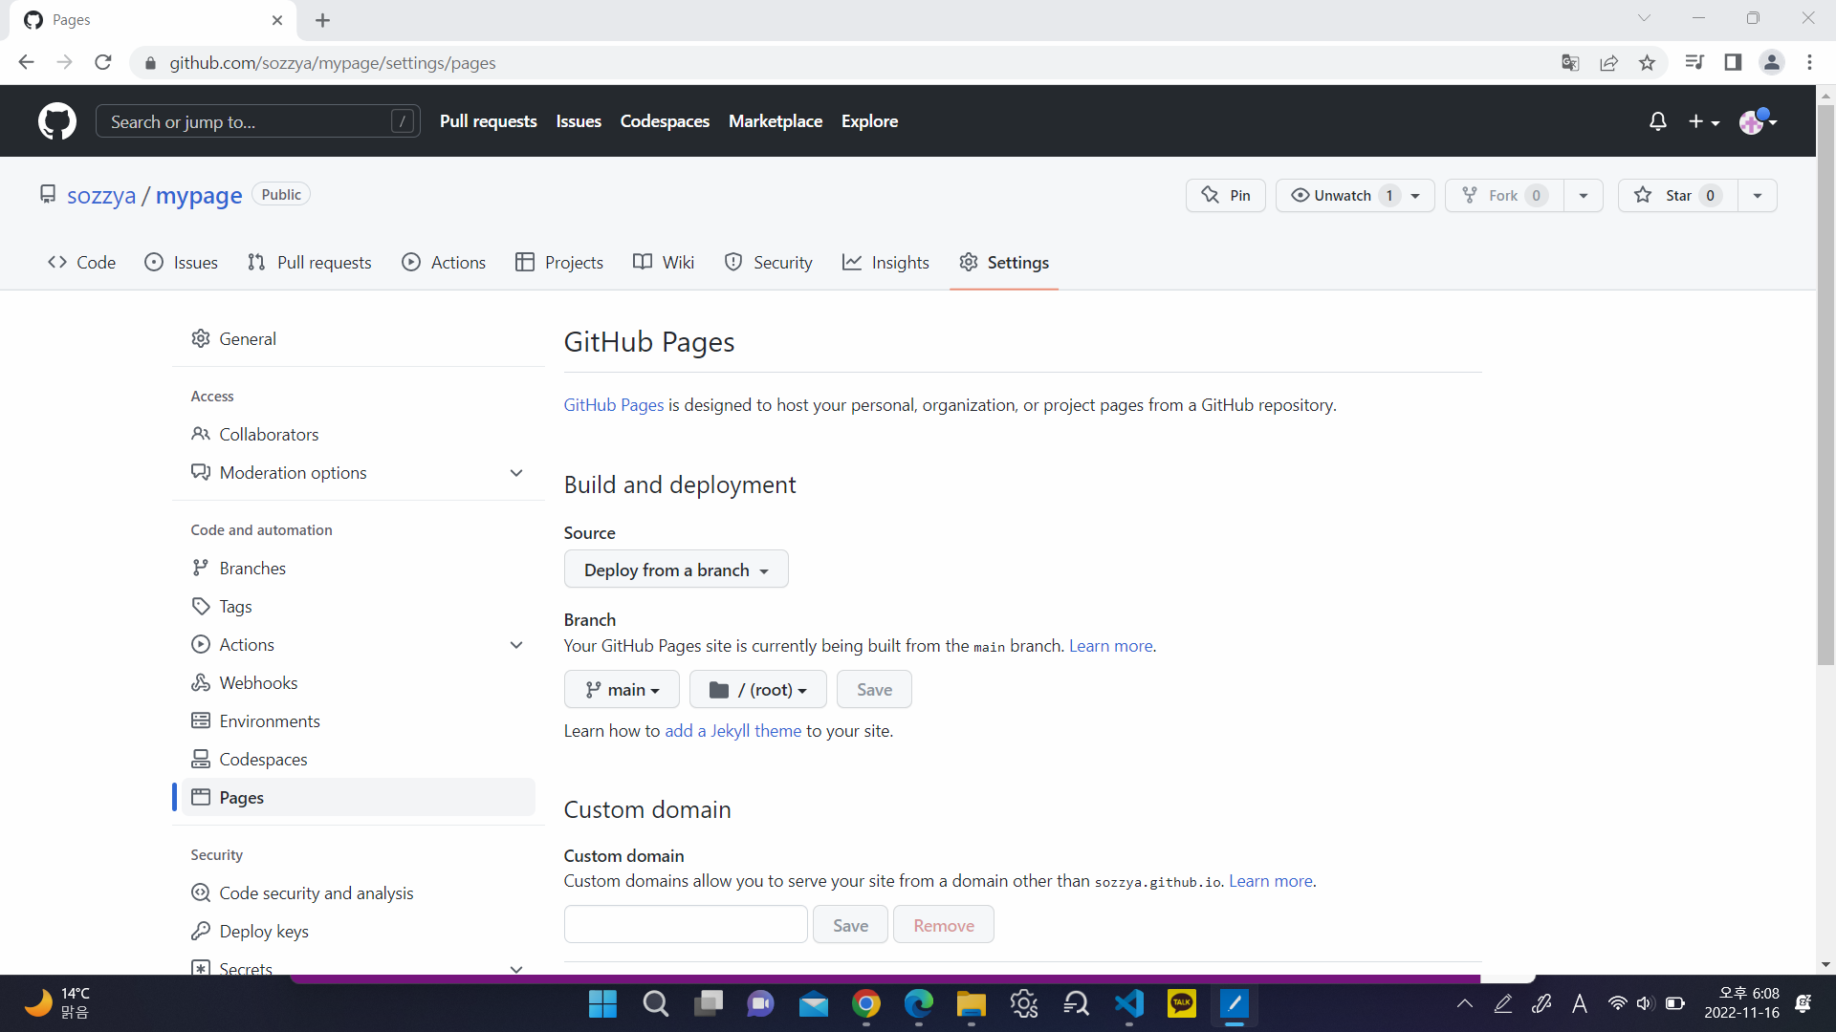The image size is (1836, 1032).
Task: Open the GitHub Pages documentation link
Action: click(614, 405)
